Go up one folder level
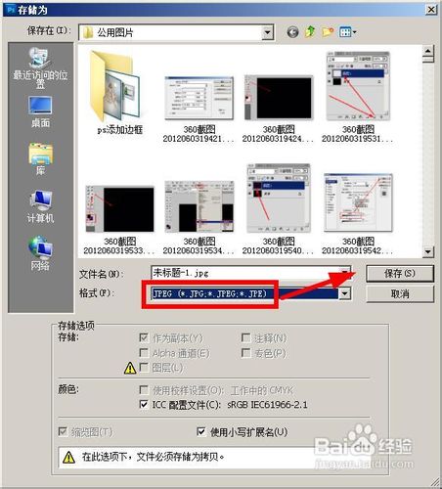The height and width of the screenshot is (489, 442). pos(310,31)
